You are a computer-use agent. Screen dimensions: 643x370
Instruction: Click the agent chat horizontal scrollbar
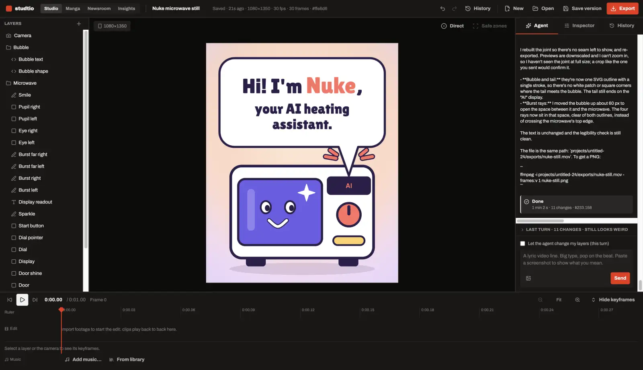(x=540, y=221)
